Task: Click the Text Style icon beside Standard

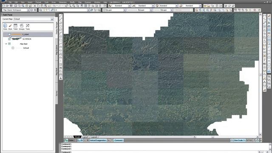Action: point(110,6)
